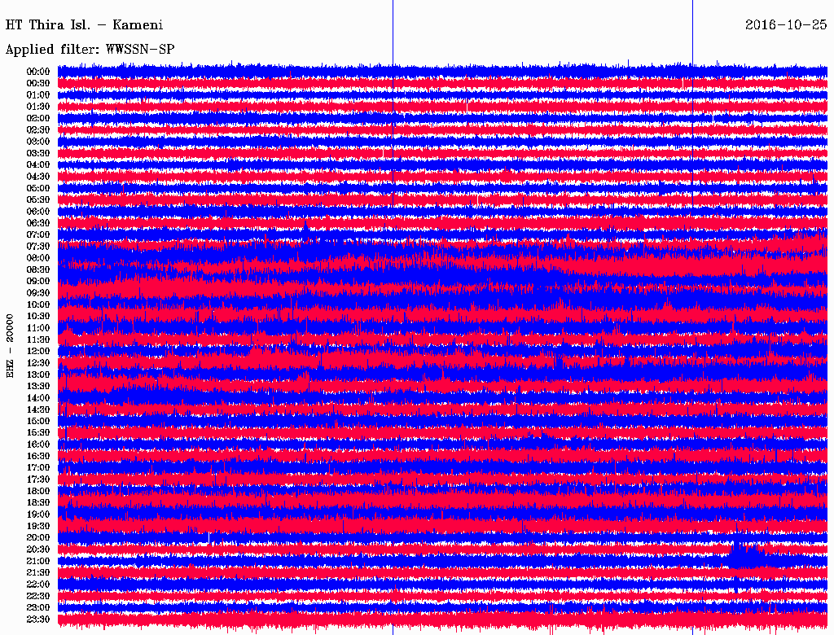Screen dimensions: 834x635
Task: Select the 08:00 time label
Action: 38,258
